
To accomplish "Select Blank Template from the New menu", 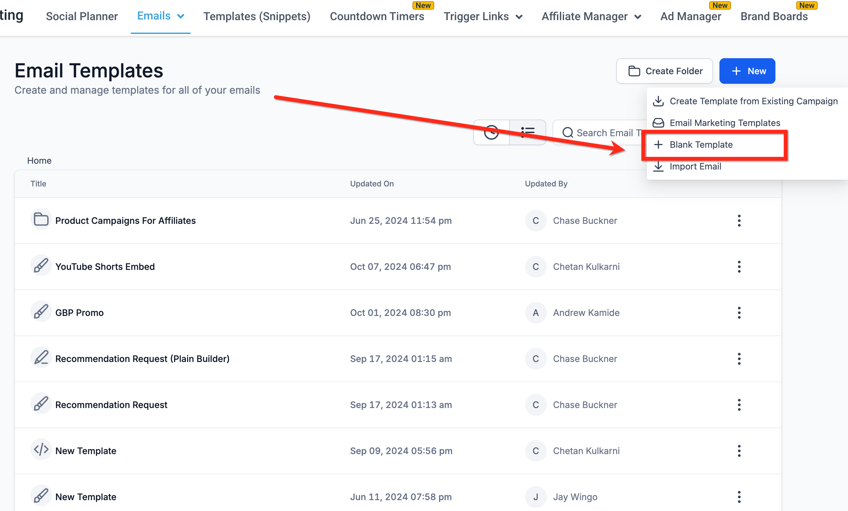I will [701, 145].
